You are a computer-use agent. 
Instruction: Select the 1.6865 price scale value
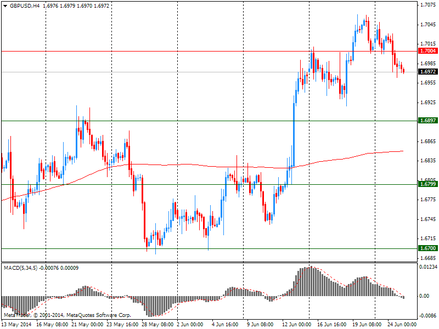(x=428, y=141)
